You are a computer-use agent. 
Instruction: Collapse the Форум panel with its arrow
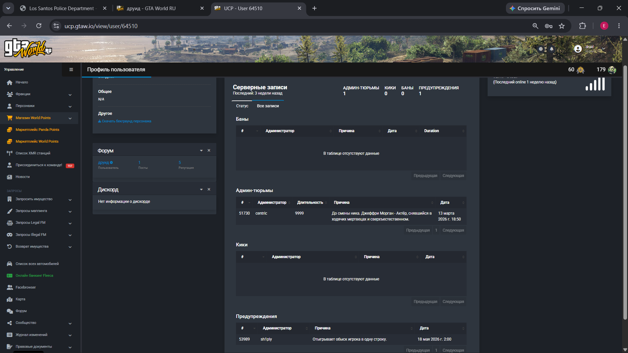[201, 150]
